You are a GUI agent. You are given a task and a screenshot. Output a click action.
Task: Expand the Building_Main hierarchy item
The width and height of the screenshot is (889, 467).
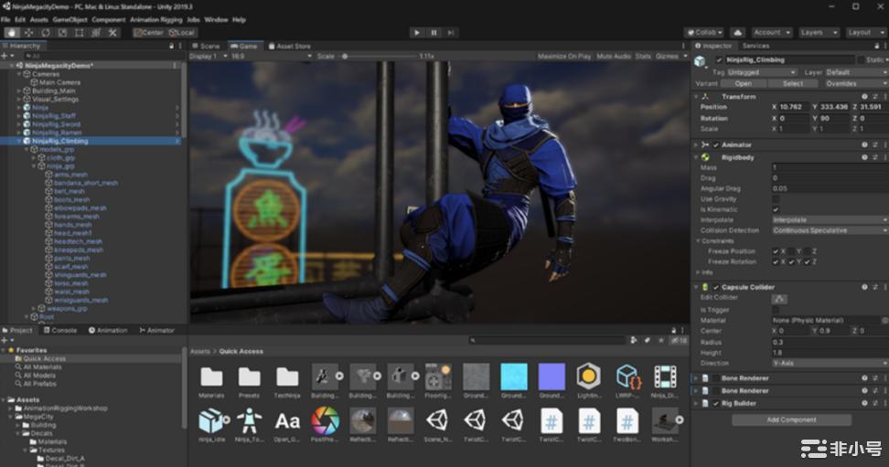(19, 90)
